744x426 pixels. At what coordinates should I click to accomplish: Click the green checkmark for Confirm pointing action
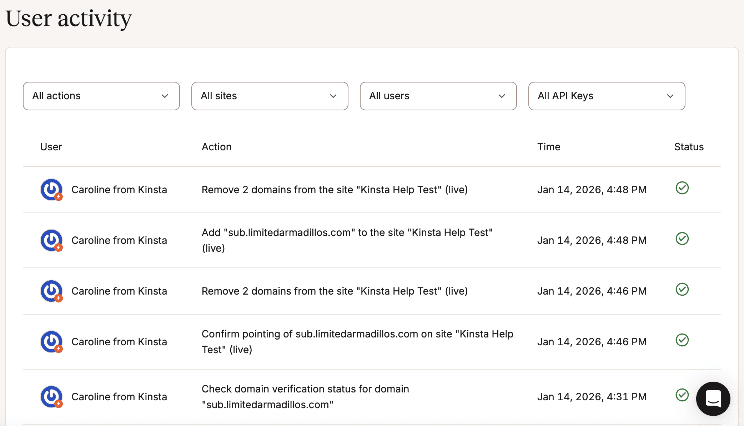[682, 340]
